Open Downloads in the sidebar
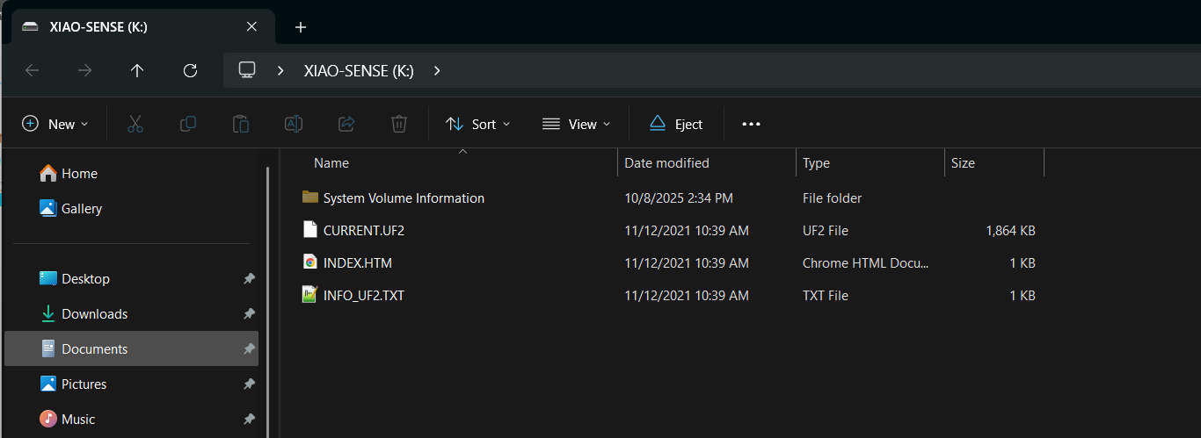 pyautogui.click(x=94, y=314)
